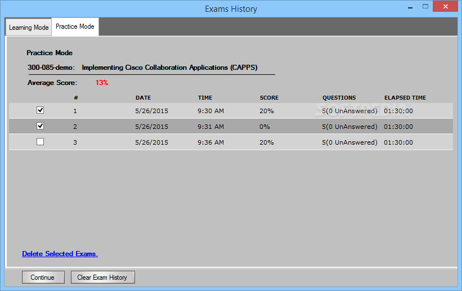Viewport: 462px width, 291px height.
Task: Click the date 5/26/2015 in exam 1 row
Action: (152, 111)
